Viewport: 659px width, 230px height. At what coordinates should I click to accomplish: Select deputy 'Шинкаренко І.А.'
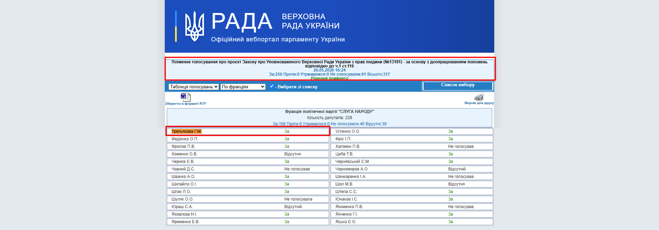click(x=351, y=177)
